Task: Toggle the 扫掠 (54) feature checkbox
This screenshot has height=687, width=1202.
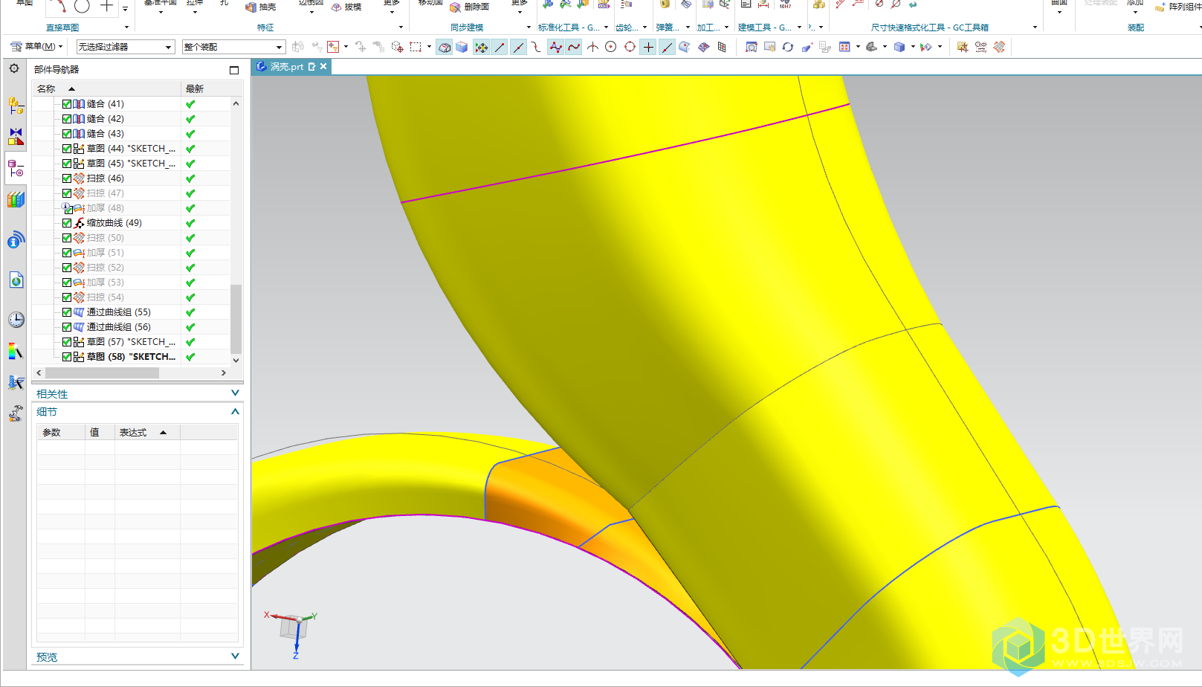Action: coord(67,297)
